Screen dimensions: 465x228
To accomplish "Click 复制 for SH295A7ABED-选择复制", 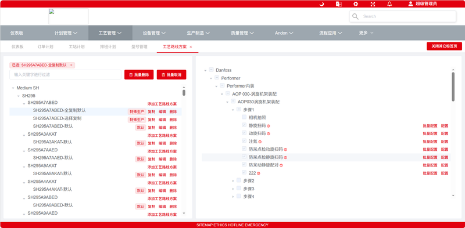I will (x=151, y=120).
